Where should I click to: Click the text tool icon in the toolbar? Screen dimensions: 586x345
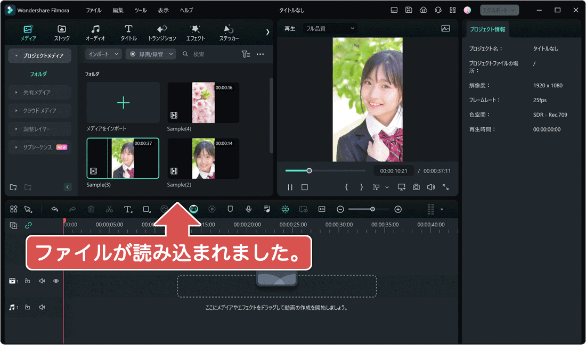pyautogui.click(x=128, y=209)
